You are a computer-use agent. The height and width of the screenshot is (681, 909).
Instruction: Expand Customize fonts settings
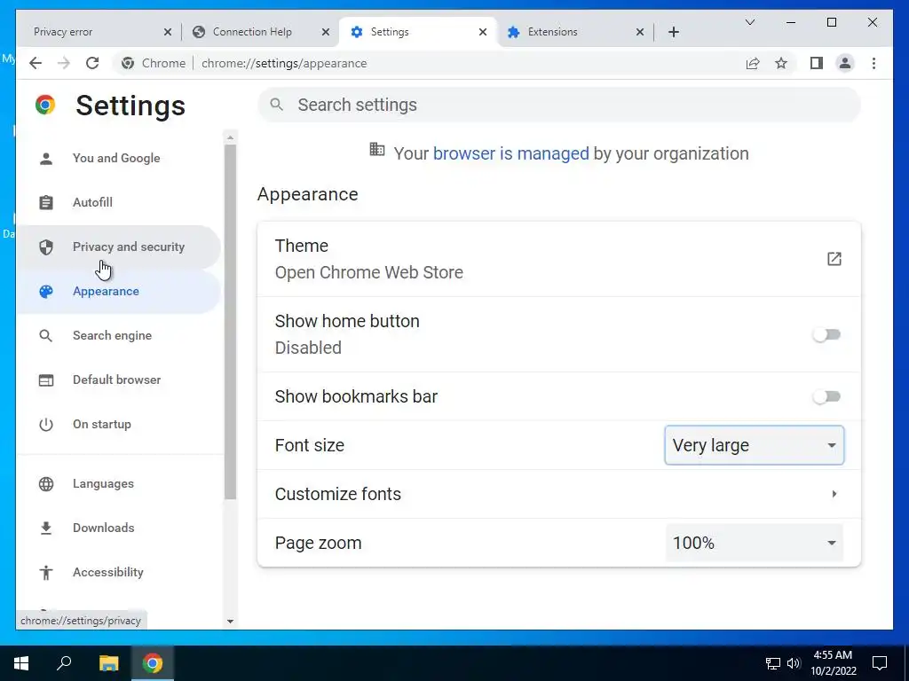point(559,494)
